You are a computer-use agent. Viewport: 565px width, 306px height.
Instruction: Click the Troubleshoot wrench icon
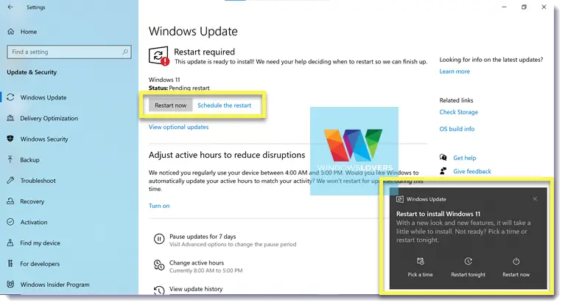[x=10, y=180]
